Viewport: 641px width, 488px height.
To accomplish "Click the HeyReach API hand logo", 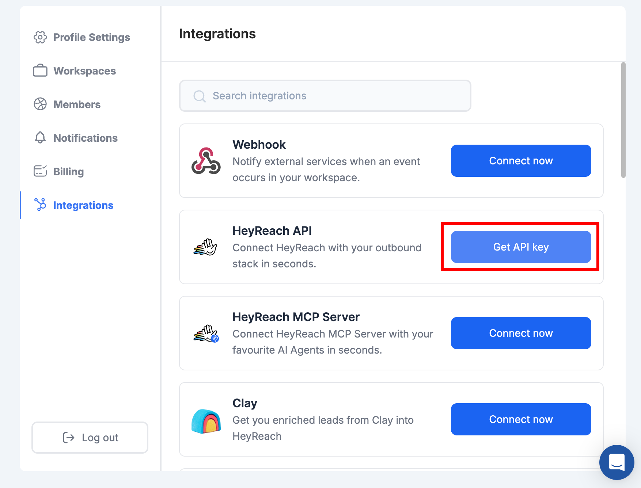I will point(206,247).
